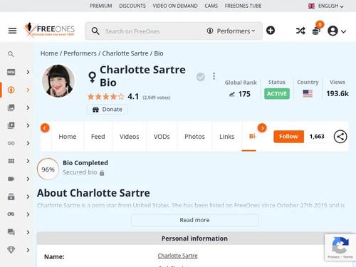Click the Read more button
The height and width of the screenshot is (267, 356).
[x=194, y=220]
